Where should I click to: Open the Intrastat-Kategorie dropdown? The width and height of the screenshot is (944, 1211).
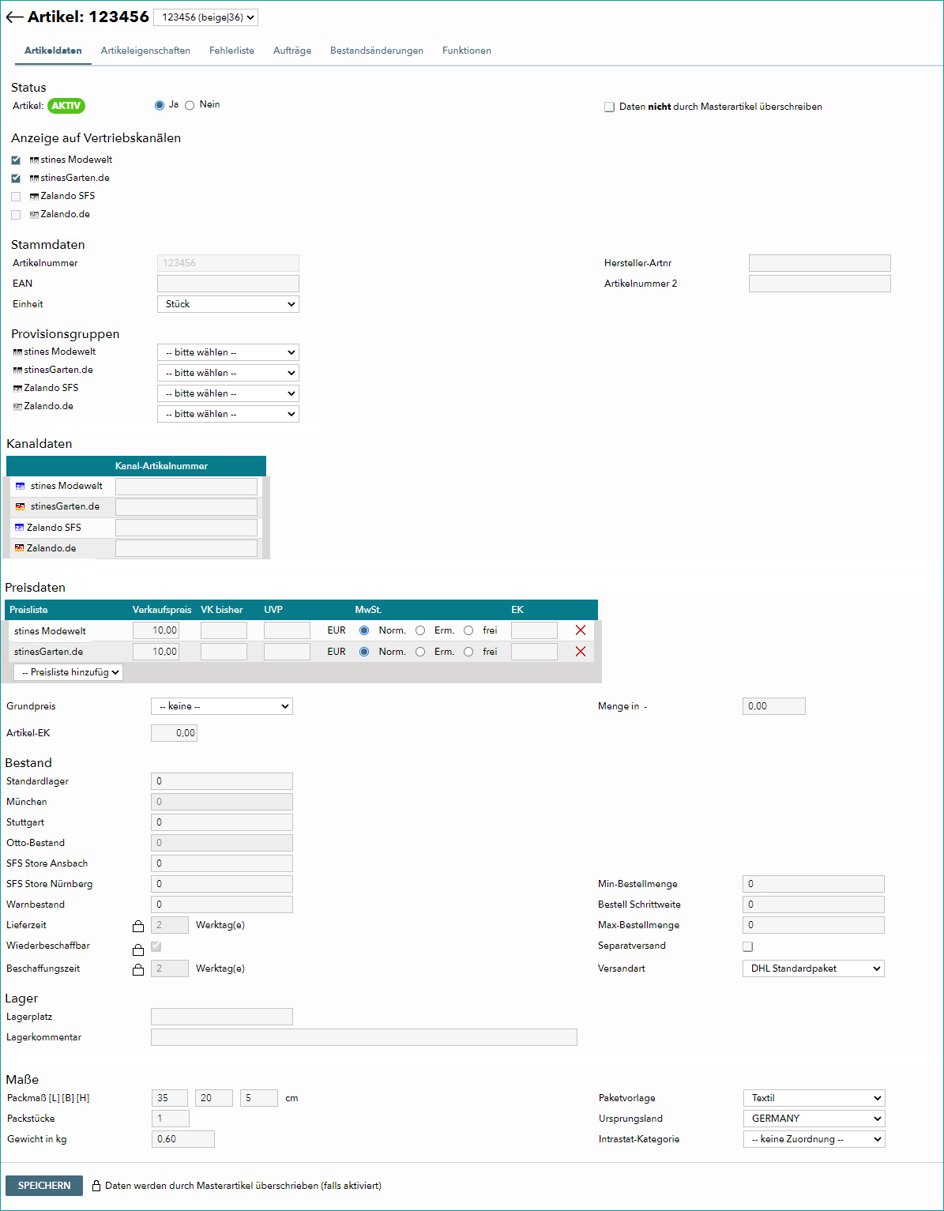point(814,1139)
